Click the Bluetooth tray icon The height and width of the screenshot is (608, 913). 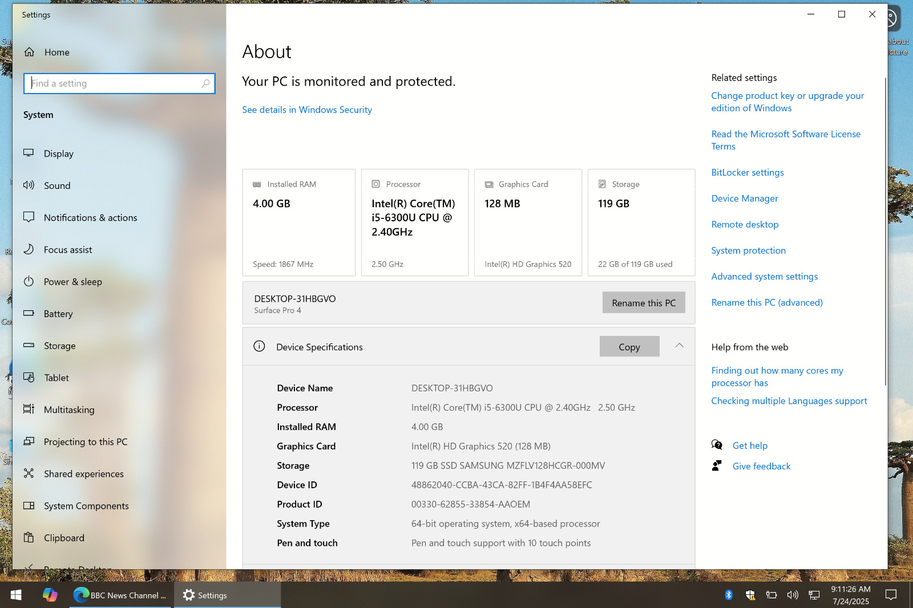tap(729, 595)
